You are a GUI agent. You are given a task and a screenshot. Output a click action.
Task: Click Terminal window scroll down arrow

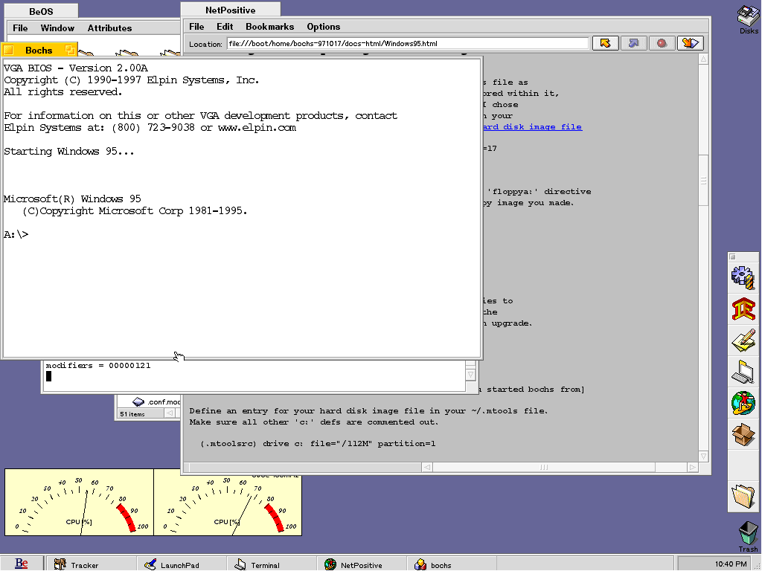coord(470,375)
